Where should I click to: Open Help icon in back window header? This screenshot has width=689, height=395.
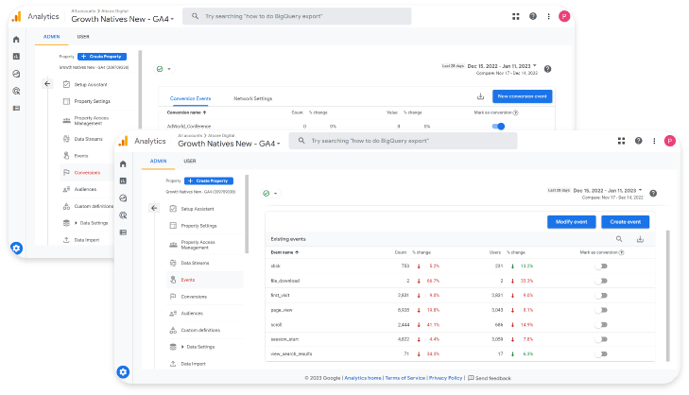(532, 16)
